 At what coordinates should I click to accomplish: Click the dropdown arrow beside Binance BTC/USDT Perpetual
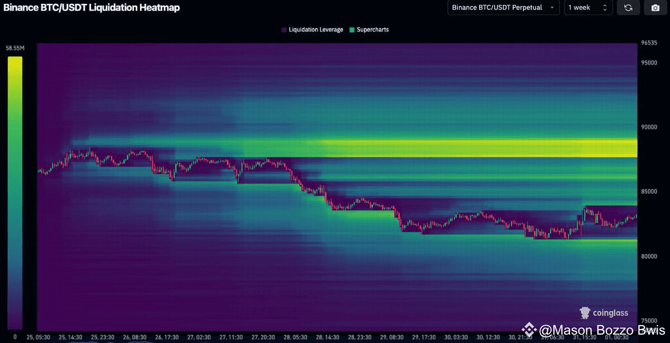pyautogui.click(x=553, y=7)
